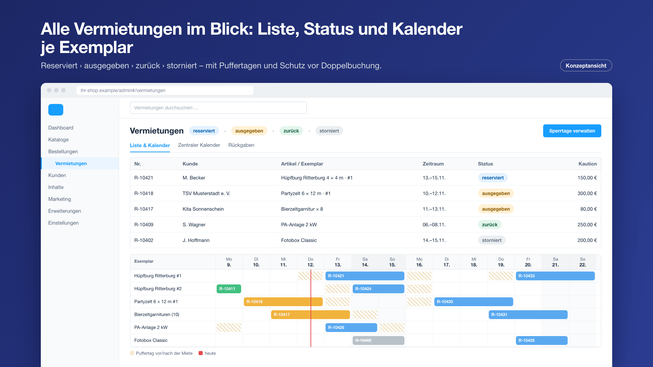Switch to the Liste & Kalender tab
This screenshot has height=367, width=653.
150,145
